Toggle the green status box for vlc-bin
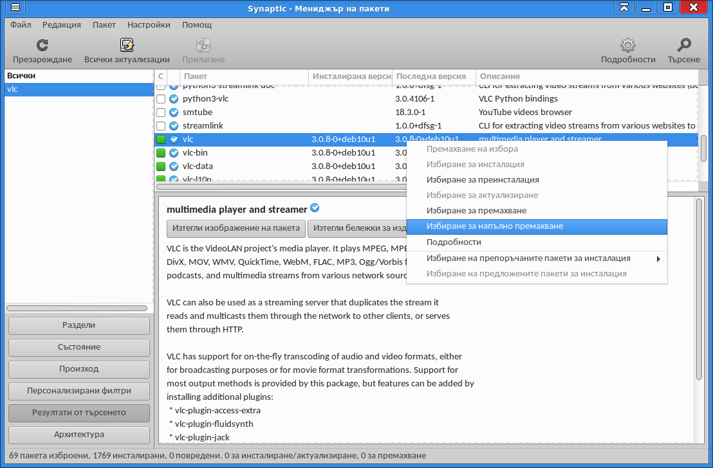 [161, 152]
